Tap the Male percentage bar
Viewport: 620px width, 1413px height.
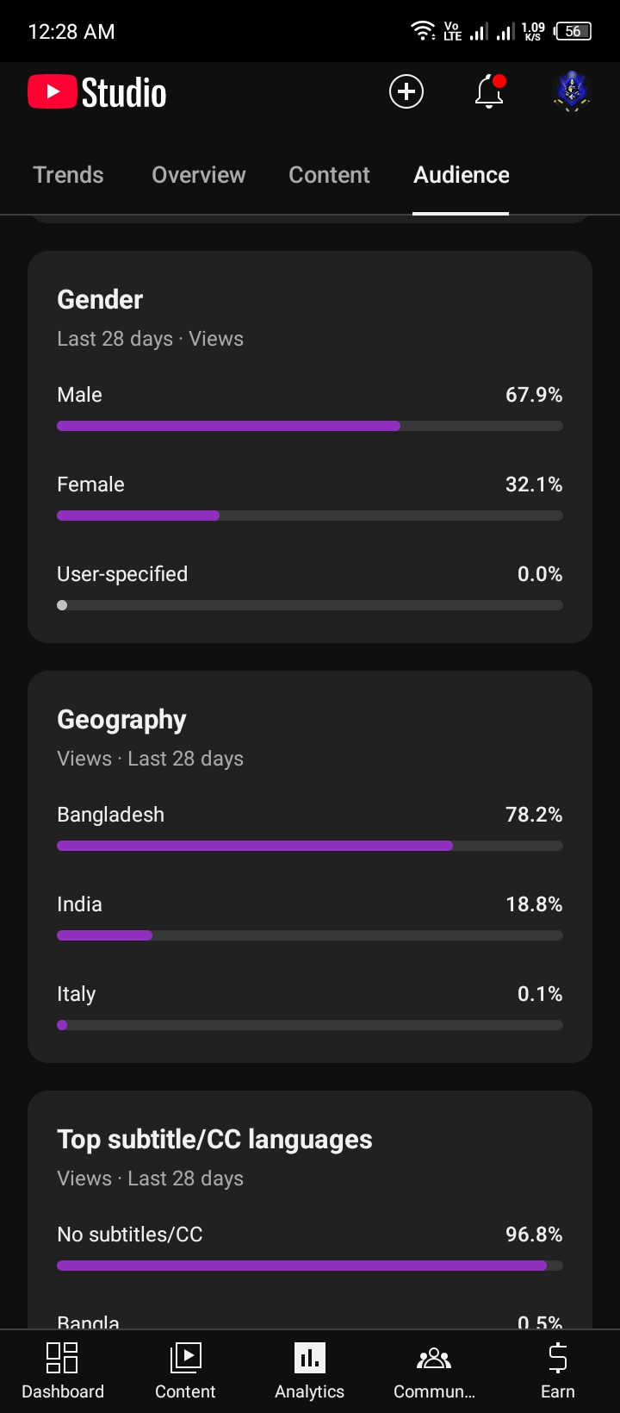click(310, 426)
